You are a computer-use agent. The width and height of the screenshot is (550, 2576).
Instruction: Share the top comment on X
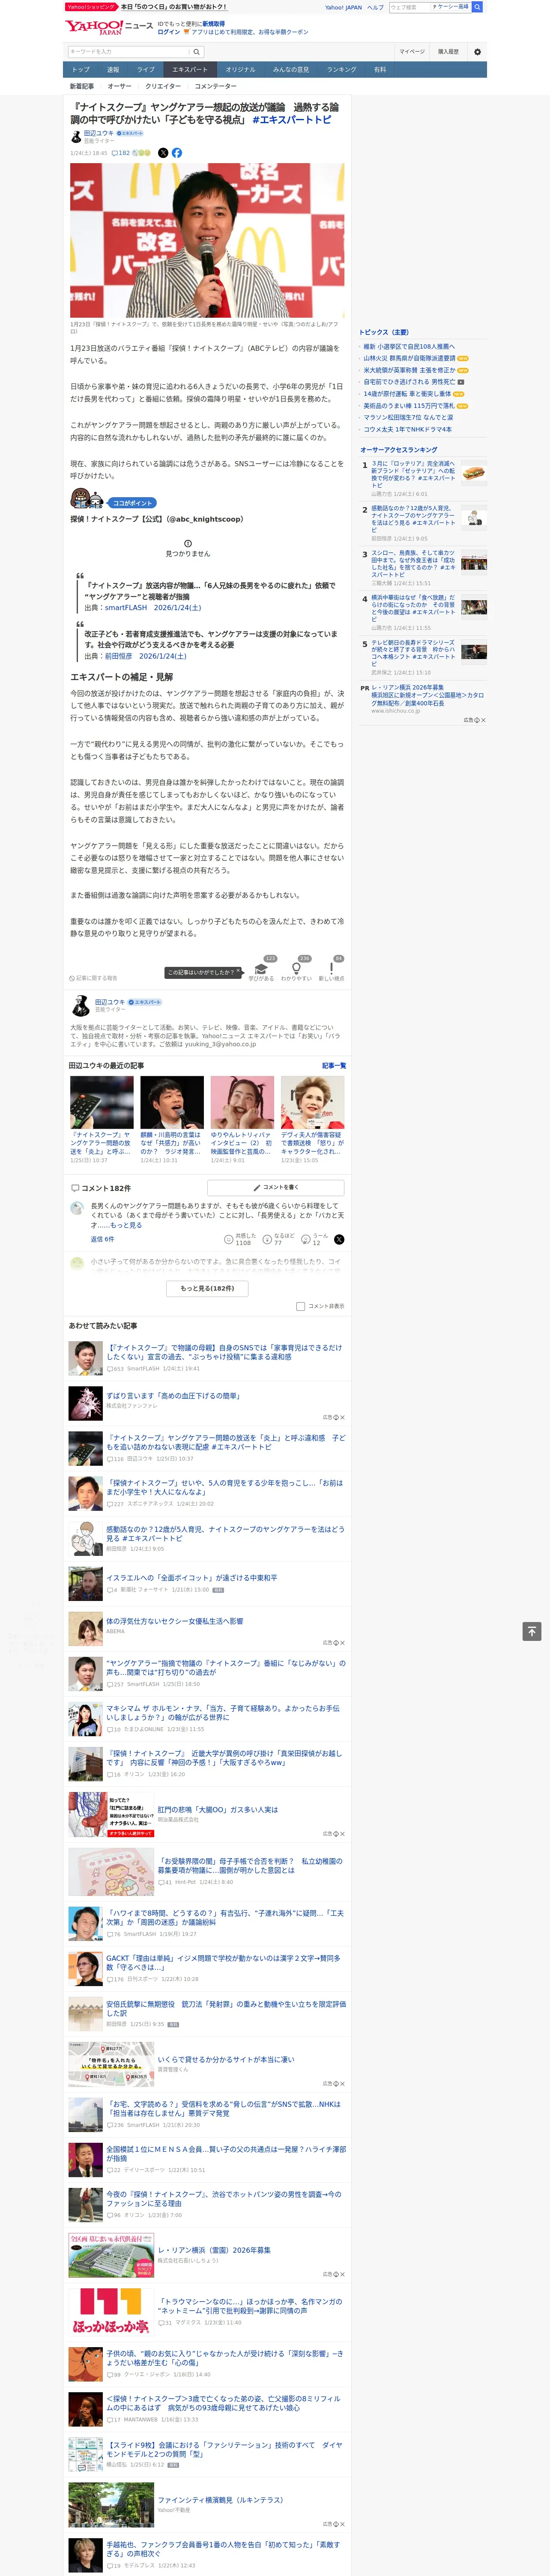click(x=338, y=1239)
